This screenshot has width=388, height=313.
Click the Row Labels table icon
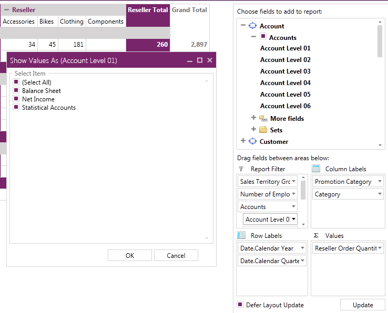pyautogui.click(x=241, y=235)
